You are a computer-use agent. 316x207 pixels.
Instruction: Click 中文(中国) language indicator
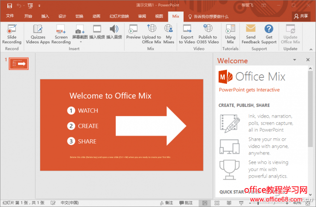pyautogui.click(x=70, y=203)
